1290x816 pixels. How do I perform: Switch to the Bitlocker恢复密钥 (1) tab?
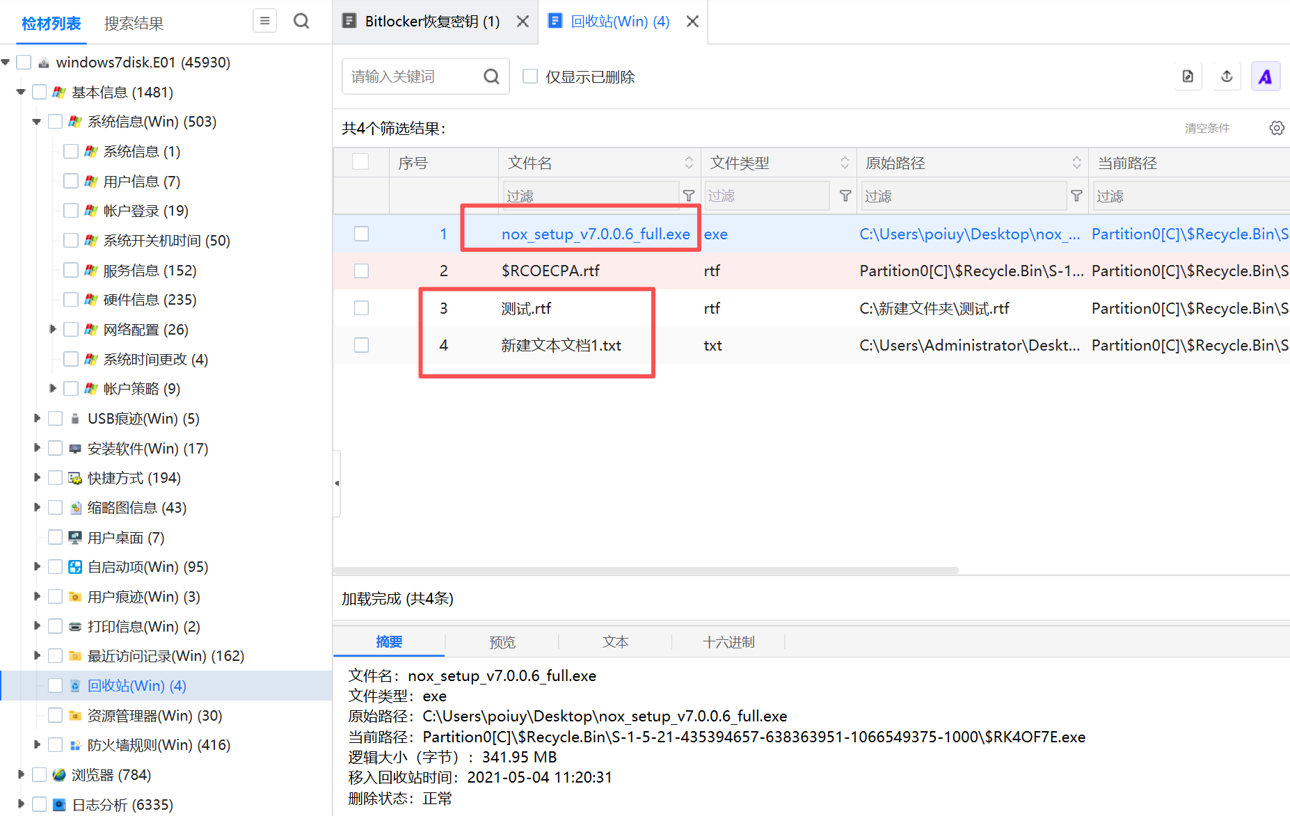(431, 22)
